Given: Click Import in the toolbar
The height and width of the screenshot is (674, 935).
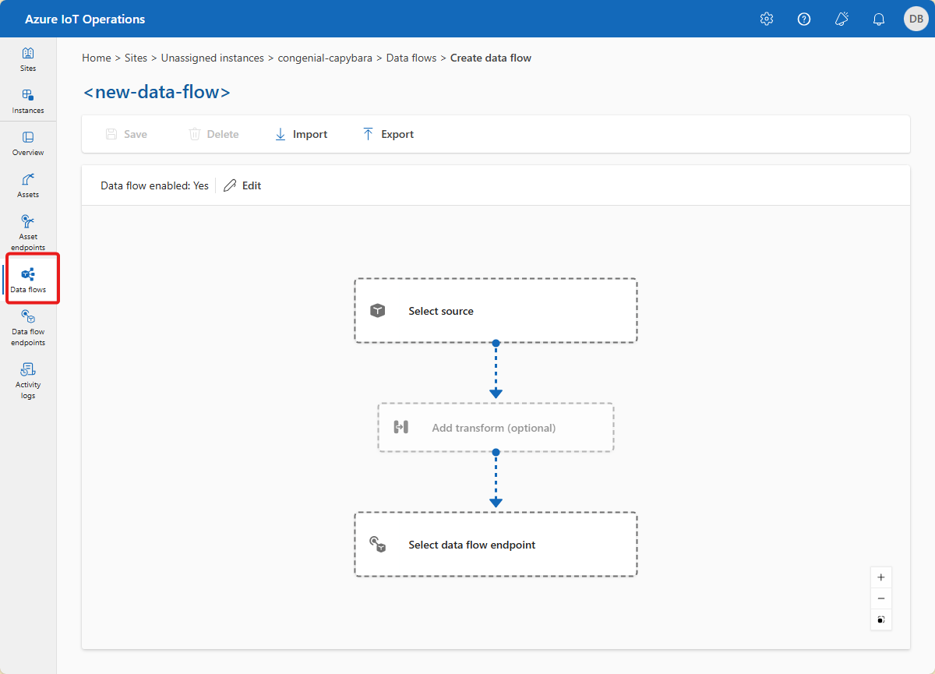Looking at the screenshot, I should pyautogui.click(x=301, y=134).
